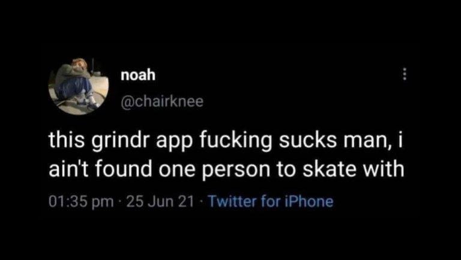Click the Twitter for iPhone source link
461x260 pixels.
pyautogui.click(x=271, y=201)
